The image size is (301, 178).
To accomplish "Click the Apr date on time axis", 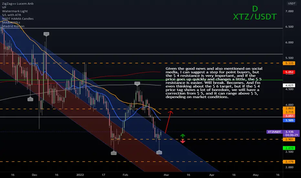I will 212,175.
